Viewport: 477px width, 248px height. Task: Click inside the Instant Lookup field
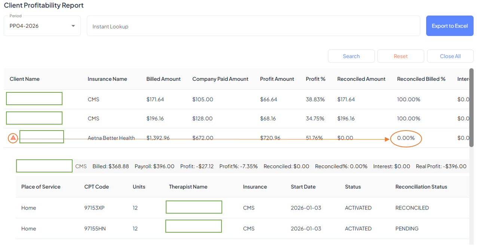(254, 25)
